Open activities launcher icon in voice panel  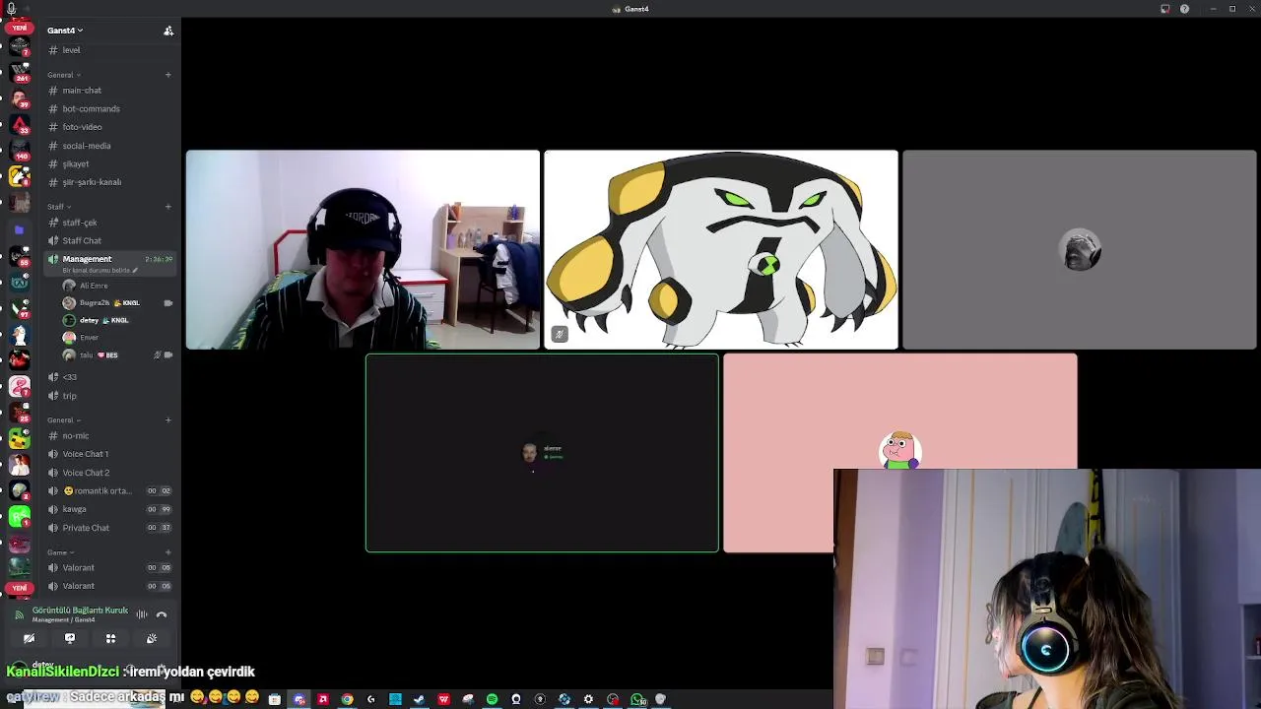pos(110,638)
